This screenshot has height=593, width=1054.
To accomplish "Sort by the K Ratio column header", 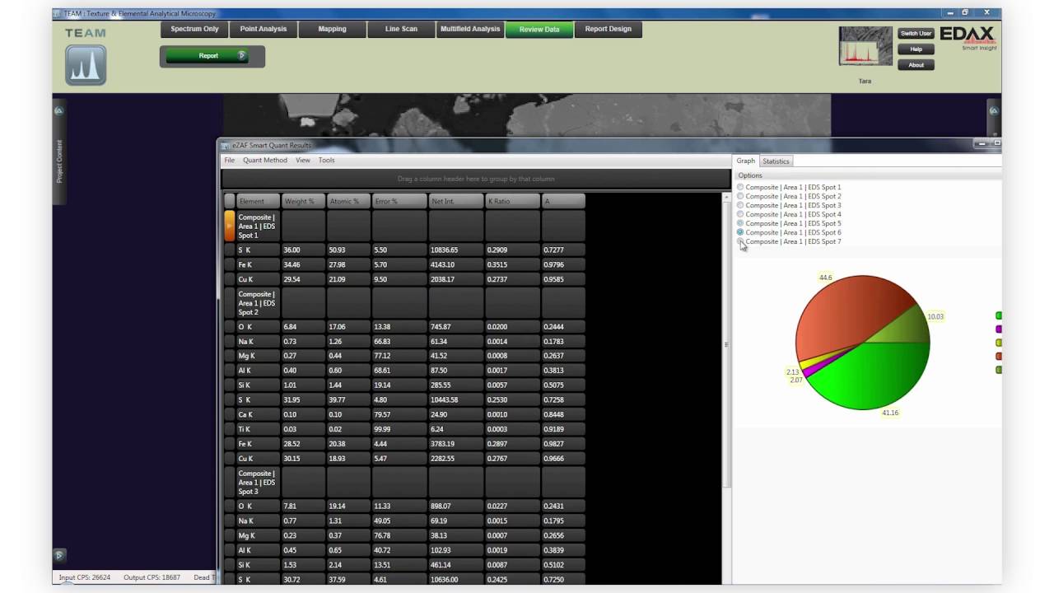I will [x=512, y=201].
